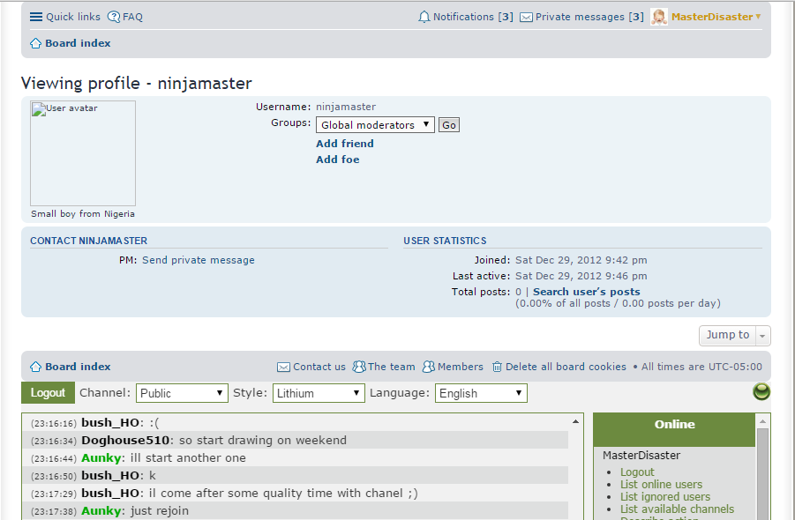Open the Contact us link

coord(319,367)
